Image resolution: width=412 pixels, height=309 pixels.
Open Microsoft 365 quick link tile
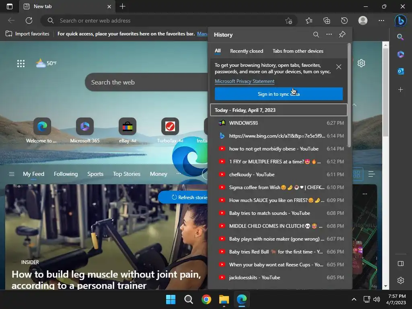click(84, 131)
